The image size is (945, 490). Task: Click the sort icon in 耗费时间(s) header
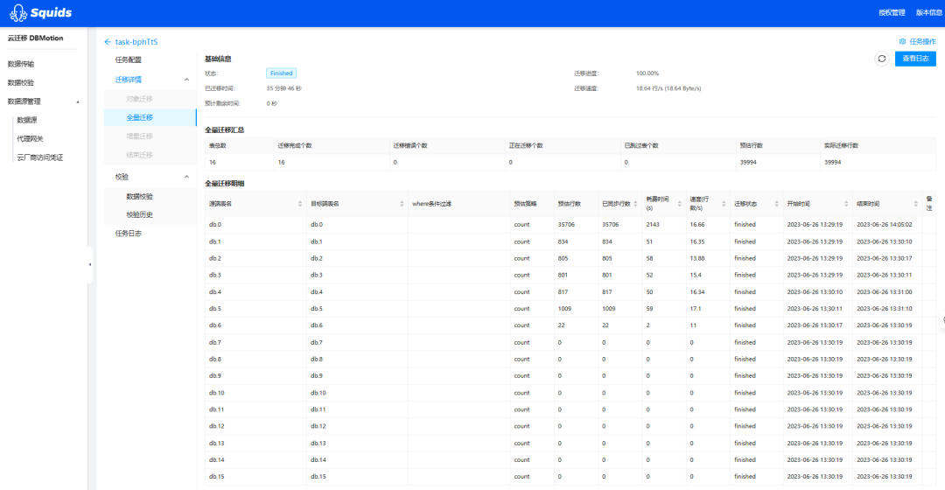pyautogui.click(x=679, y=204)
